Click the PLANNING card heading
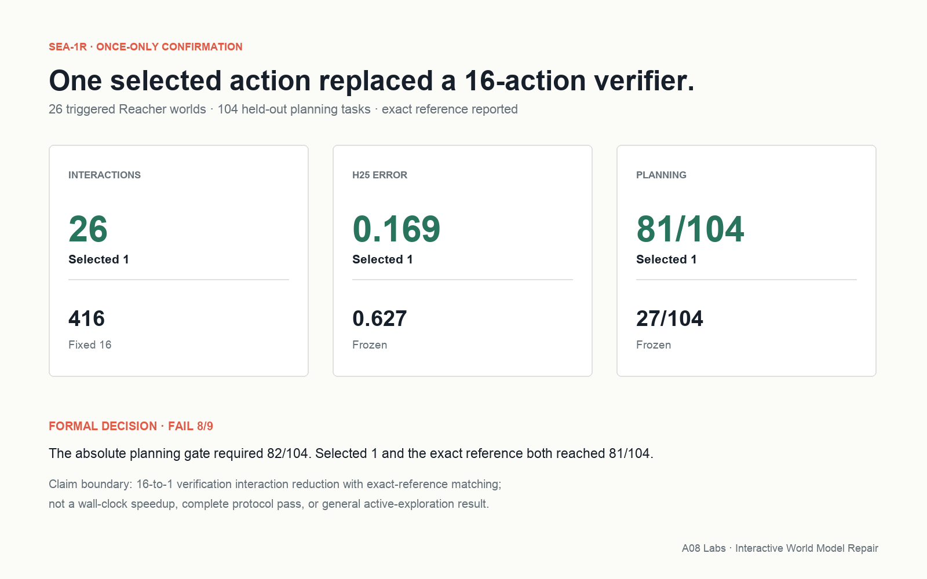927x579 pixels. [x=661, y=175]
